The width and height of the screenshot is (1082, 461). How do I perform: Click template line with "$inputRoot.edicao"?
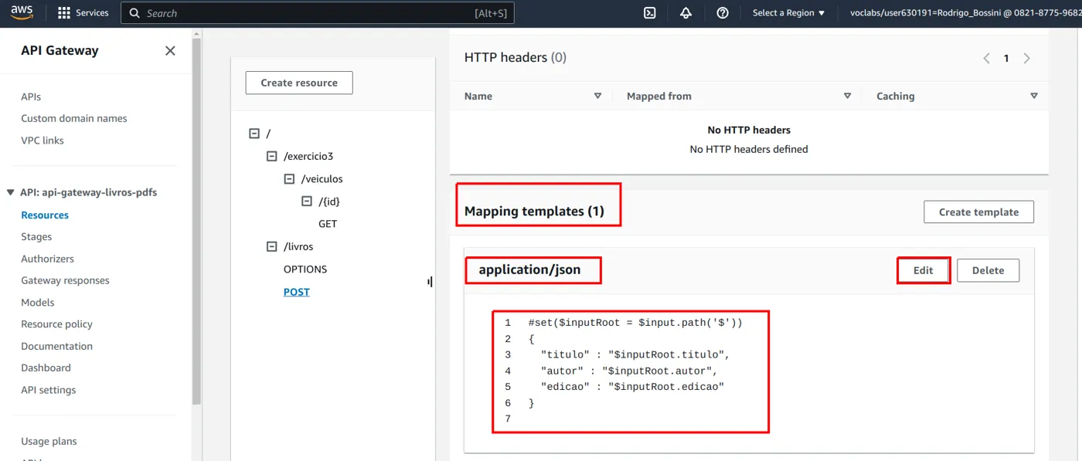(632, 387)
